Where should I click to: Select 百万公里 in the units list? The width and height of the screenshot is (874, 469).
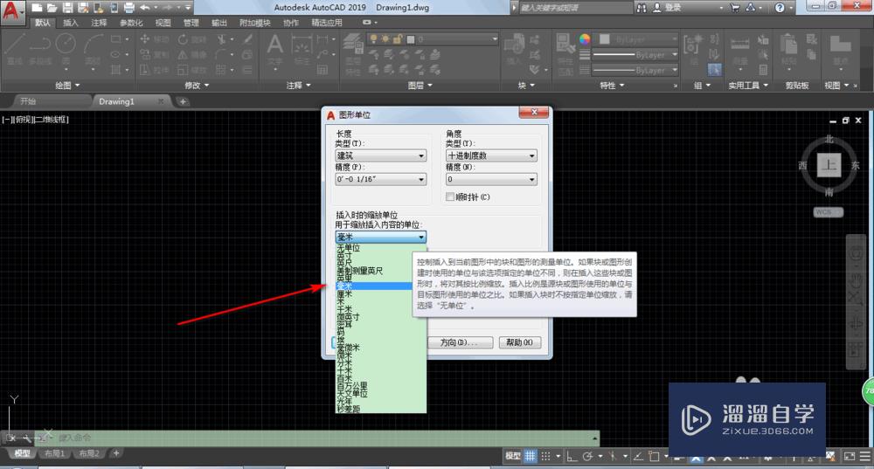tap(381, 385)
